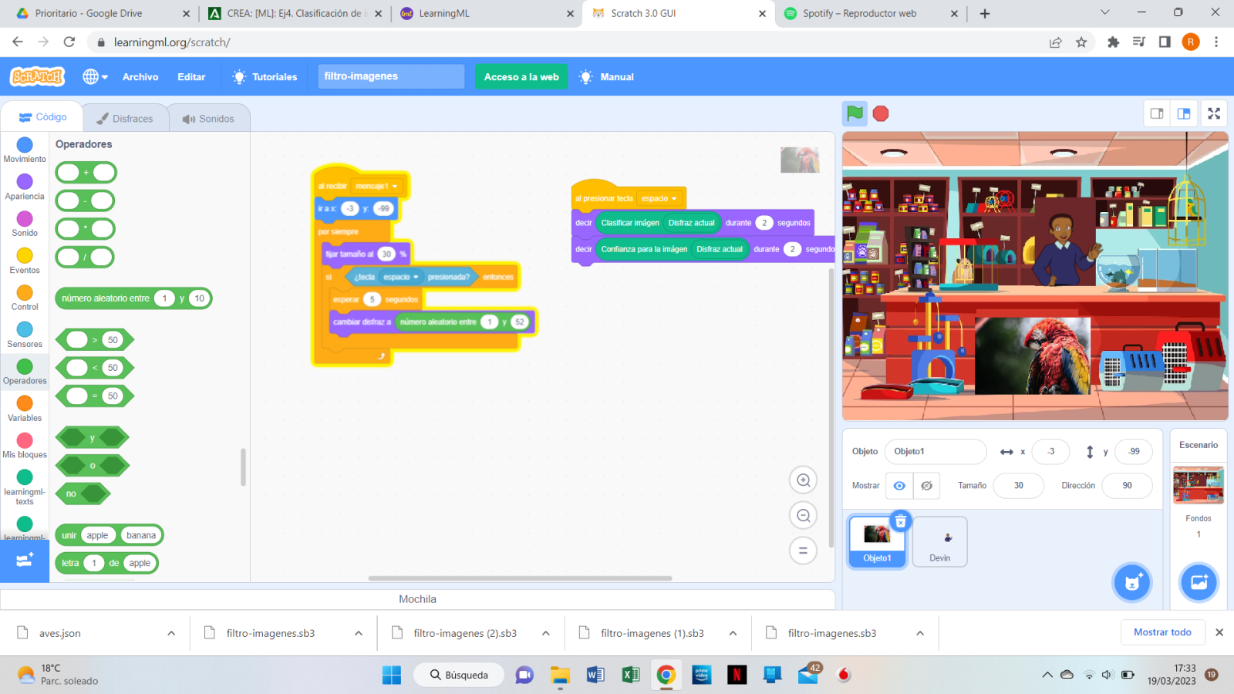Screen dimensions: 1234x694
Task: Expand options for filtro-imagenes (1).sb3 download
Action: coord(733,633)
